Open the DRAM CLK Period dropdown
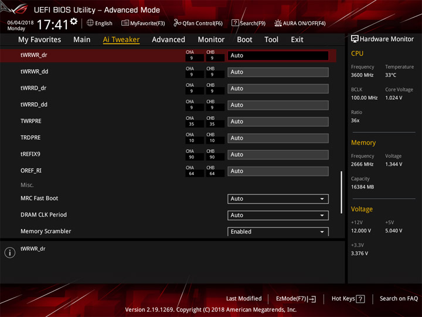 (x=278, y=215)
